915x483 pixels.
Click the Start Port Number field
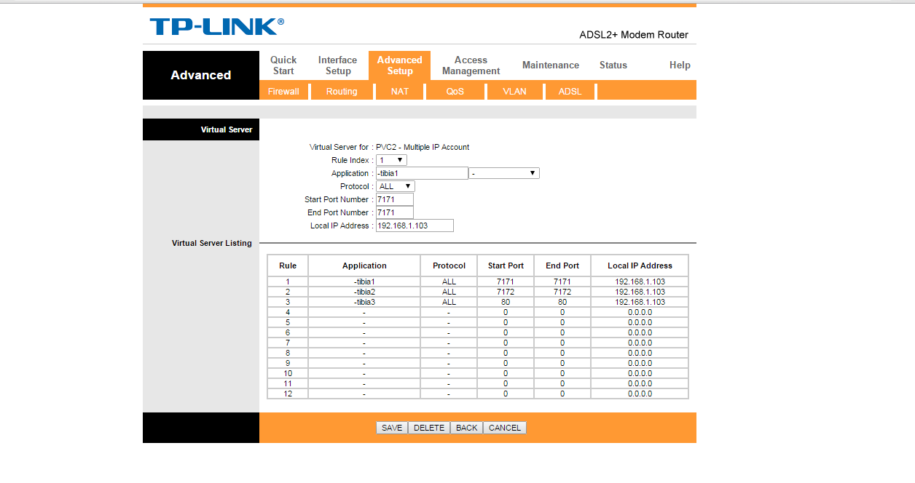coord(395,199)
